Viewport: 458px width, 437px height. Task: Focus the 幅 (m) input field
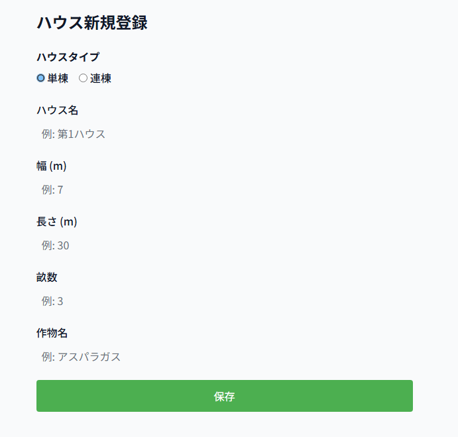[224, 190]
